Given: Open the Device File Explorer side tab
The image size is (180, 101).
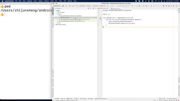Looking at the screenshot, I should coord(179,90).
